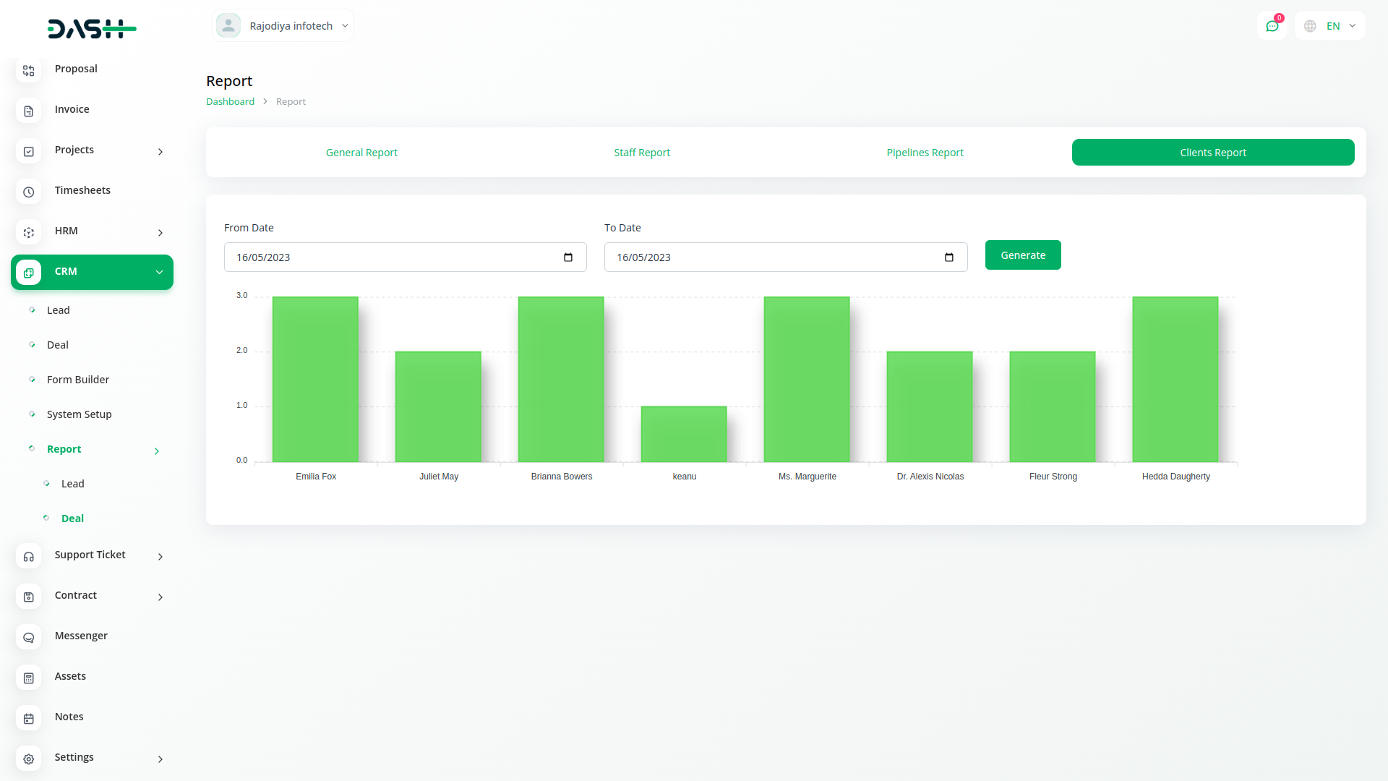Select Form Builder under CRM
This screenshot has width=1388, height=781.
pos(78,380)
